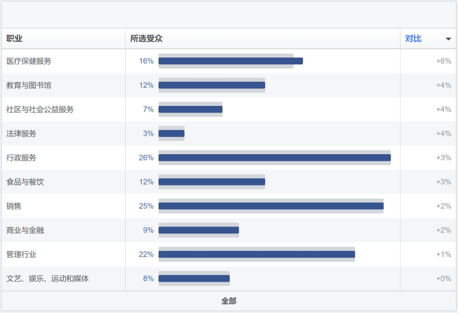Click the 食品与餐饮 occupation label
Image resolution: width=458 pixels, height=313 pixels.
(x=25, y=182)
